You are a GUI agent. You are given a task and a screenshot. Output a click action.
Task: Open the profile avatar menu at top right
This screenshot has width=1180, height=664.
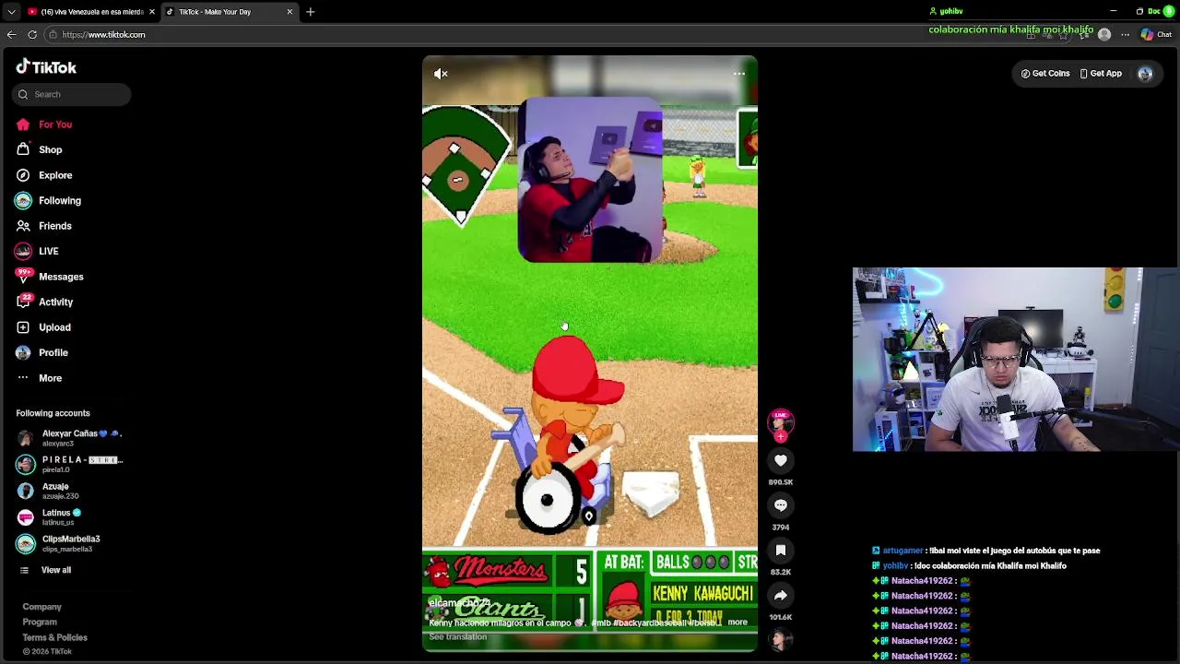coord(1145,74)
